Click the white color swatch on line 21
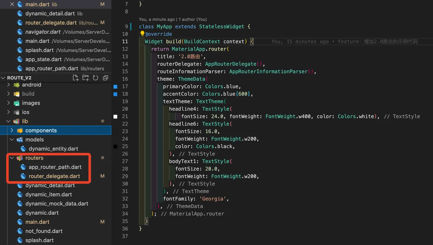This screenshot has width=433, height=245. [115, 117]
